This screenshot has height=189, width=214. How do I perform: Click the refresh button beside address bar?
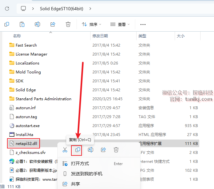pos(7,9)
